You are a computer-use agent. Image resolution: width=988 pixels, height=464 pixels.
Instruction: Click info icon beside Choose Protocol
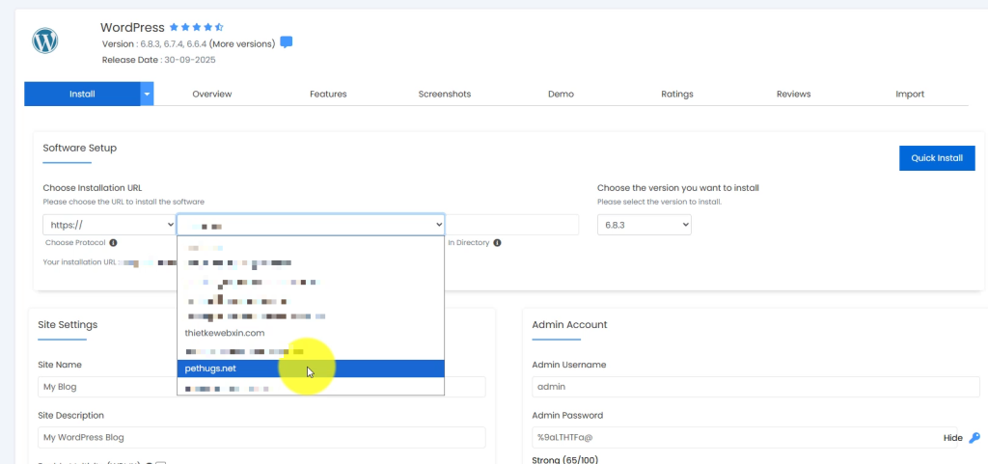tap(113, 242)
